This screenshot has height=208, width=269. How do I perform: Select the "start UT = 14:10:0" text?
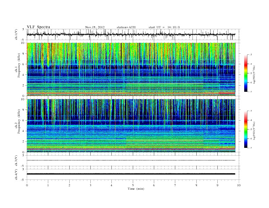(164, 27)
